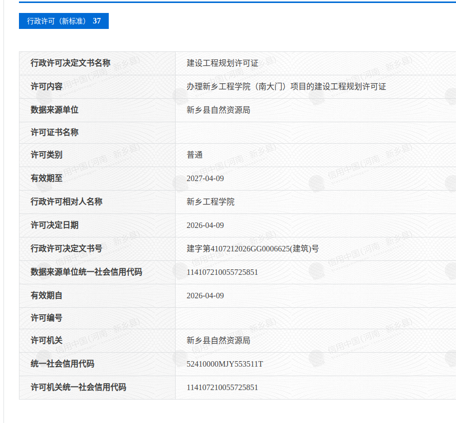Click the date in the 有效期自 row
The height and width of the screenshot is (423, 456).
tap(205, 296)
